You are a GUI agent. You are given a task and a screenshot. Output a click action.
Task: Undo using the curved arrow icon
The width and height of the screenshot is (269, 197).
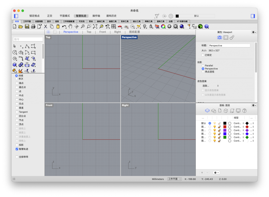click(64, 26)
